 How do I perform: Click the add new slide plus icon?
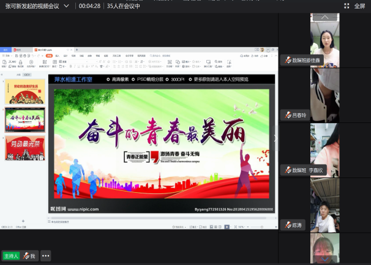click(x=23, y=220)
